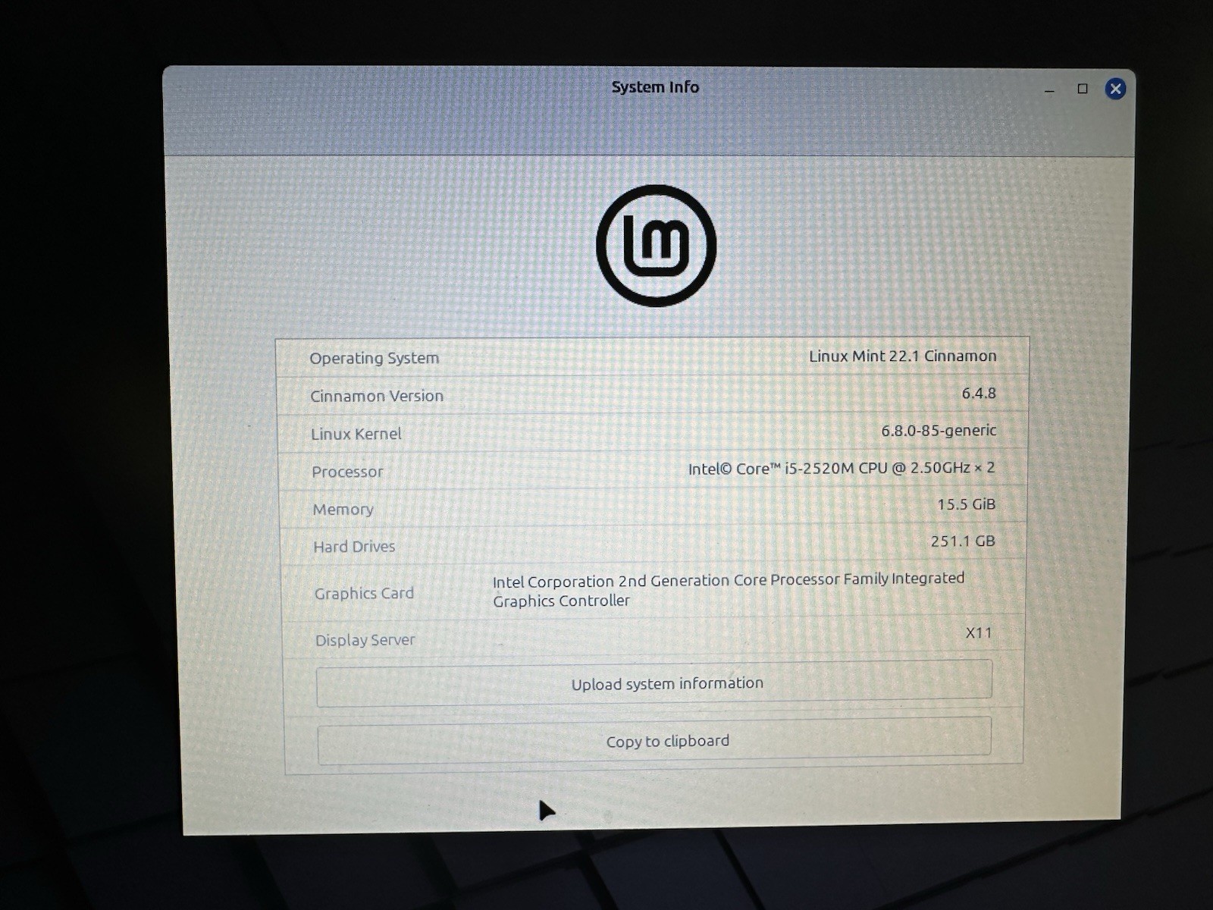Click Copy to clipboard button
1213x910 pixels.
(x=654, y=741)
